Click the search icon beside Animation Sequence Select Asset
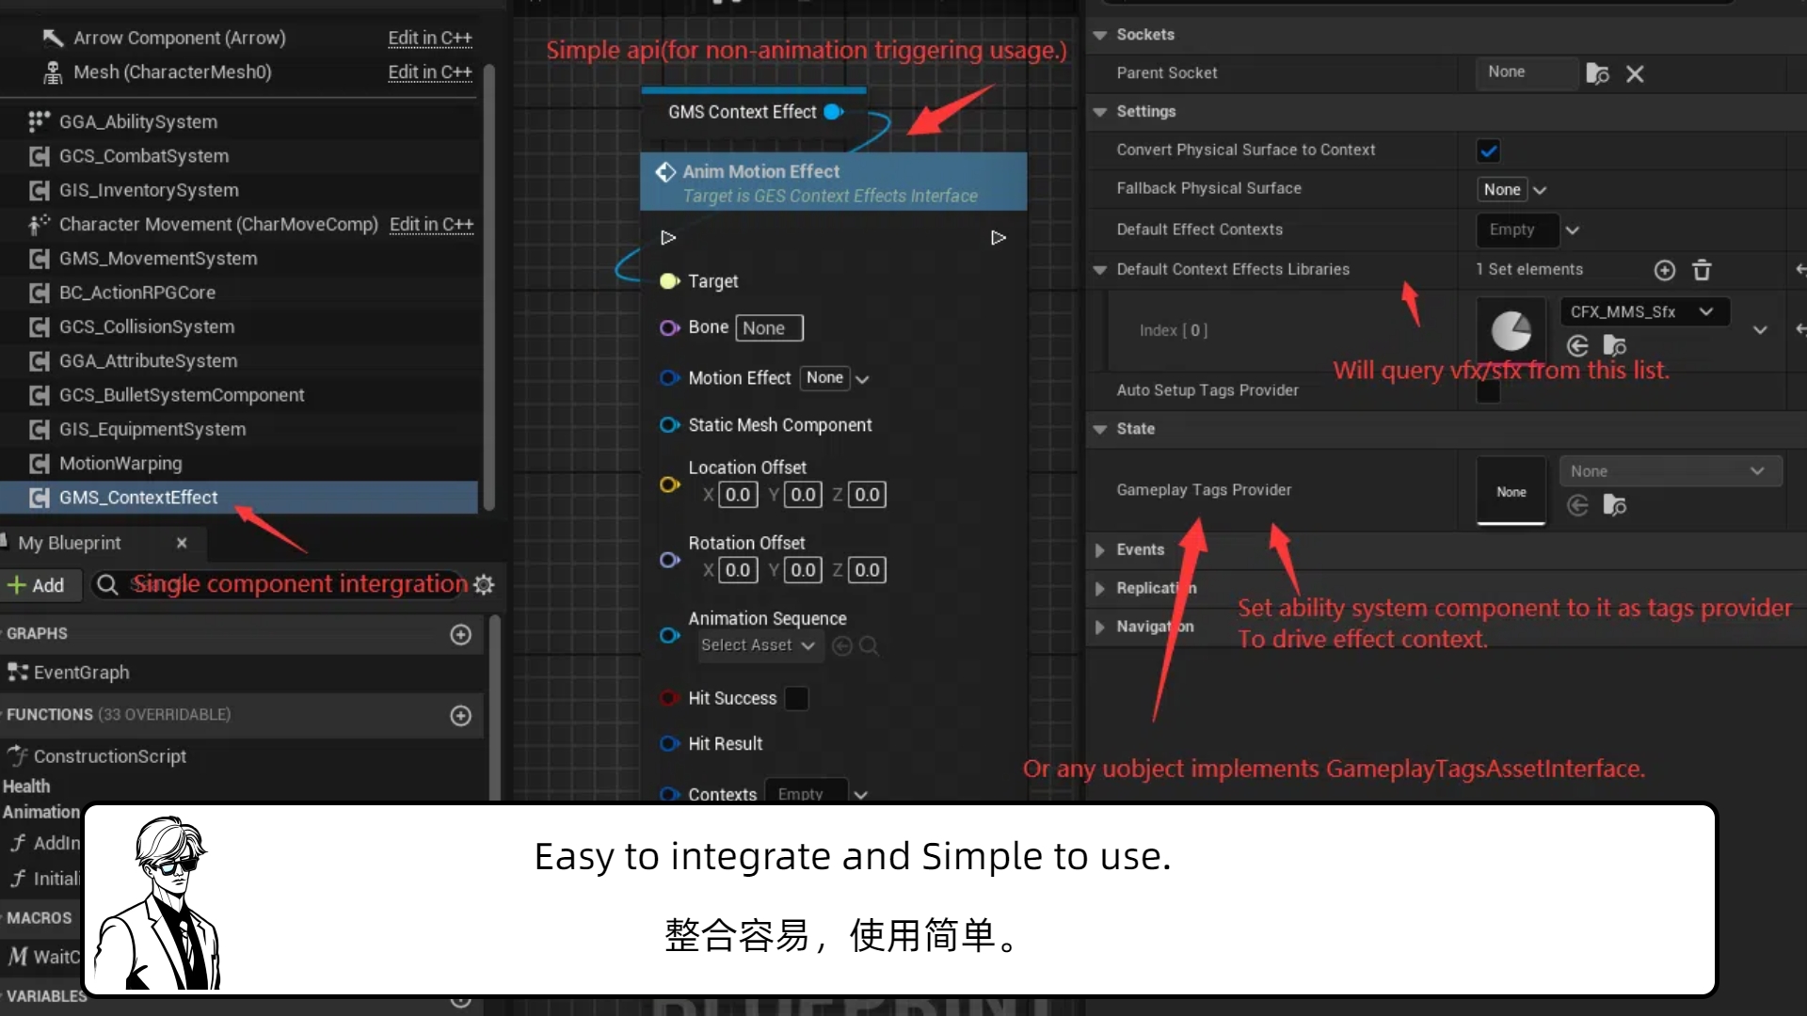 [x=870, y=645]
